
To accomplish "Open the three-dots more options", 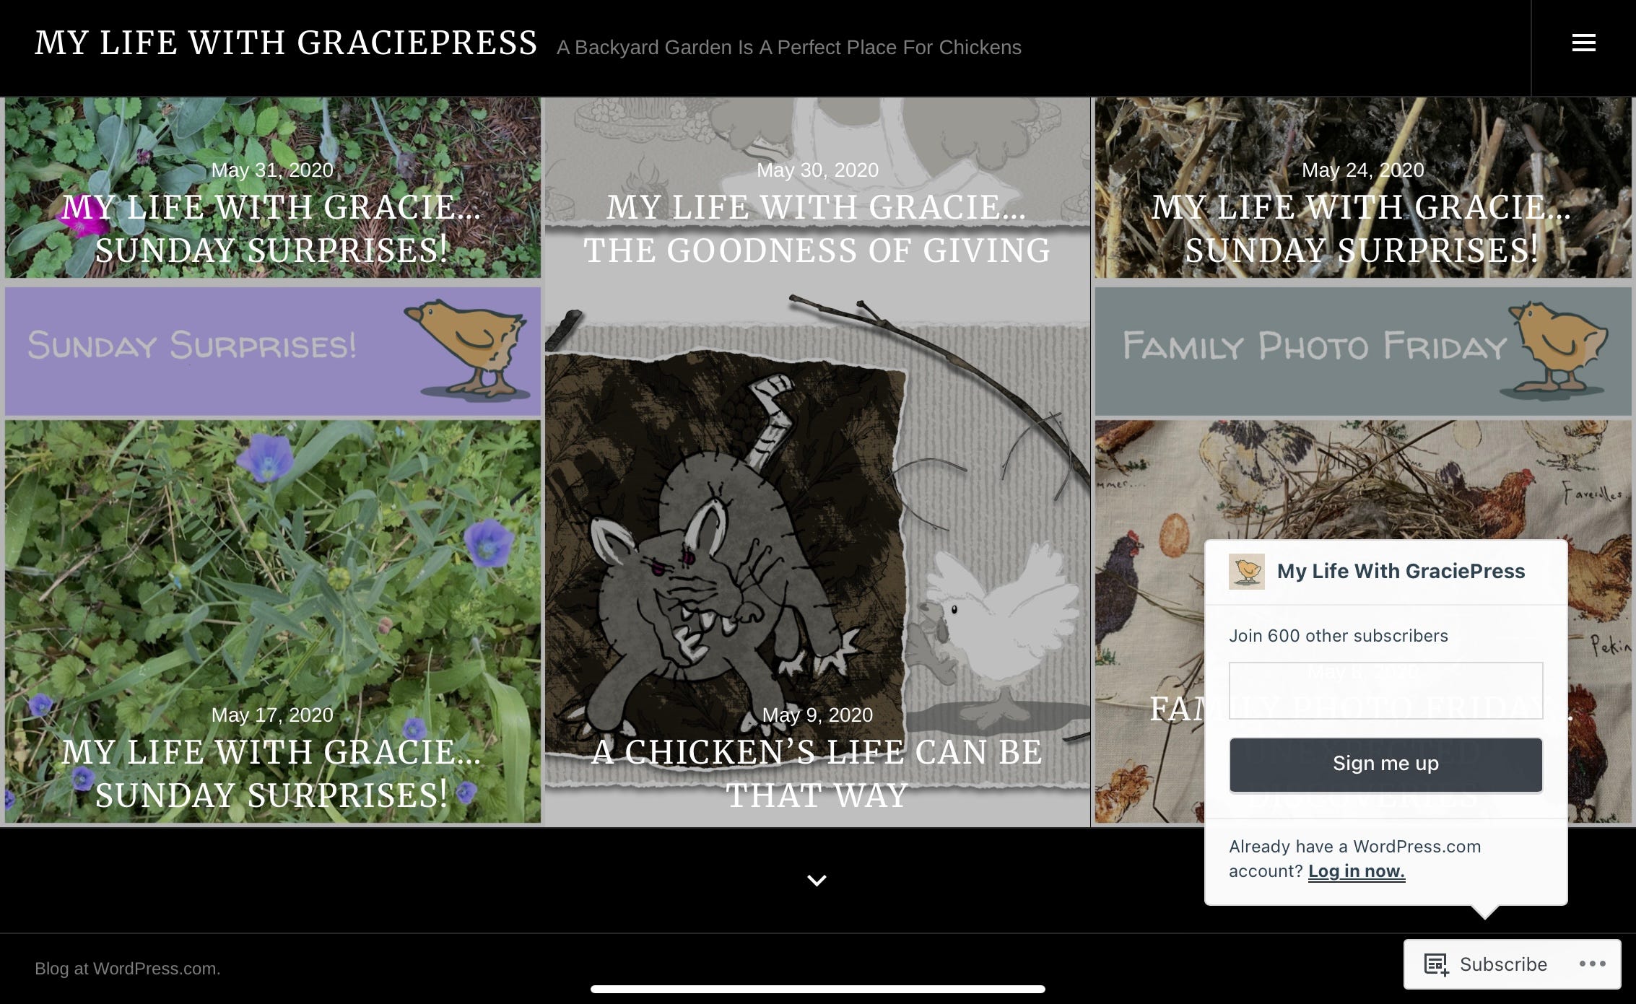I will click(1592, 964).
